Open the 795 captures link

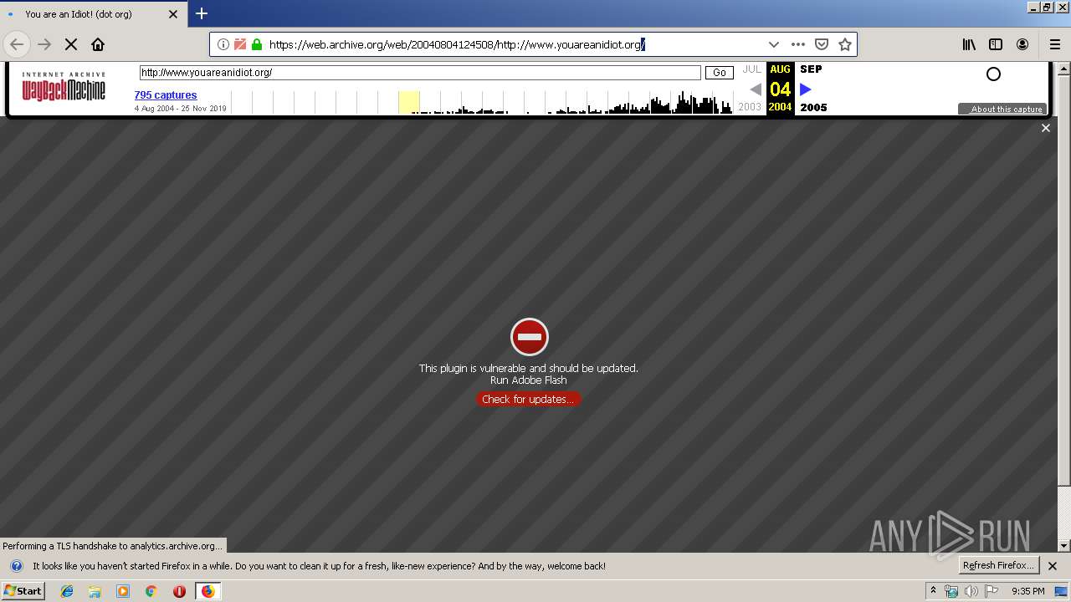pos(166,95)
